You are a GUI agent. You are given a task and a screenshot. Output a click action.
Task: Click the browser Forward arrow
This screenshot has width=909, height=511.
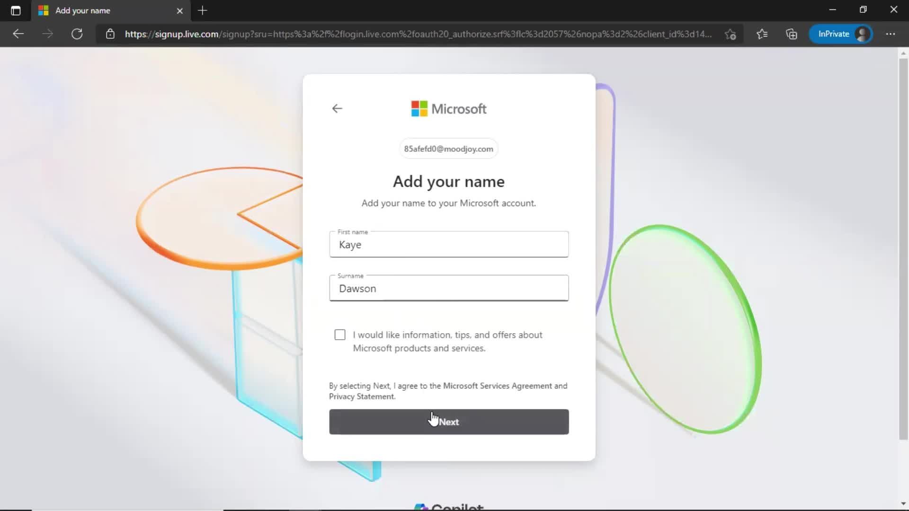(x=47, y=34)
